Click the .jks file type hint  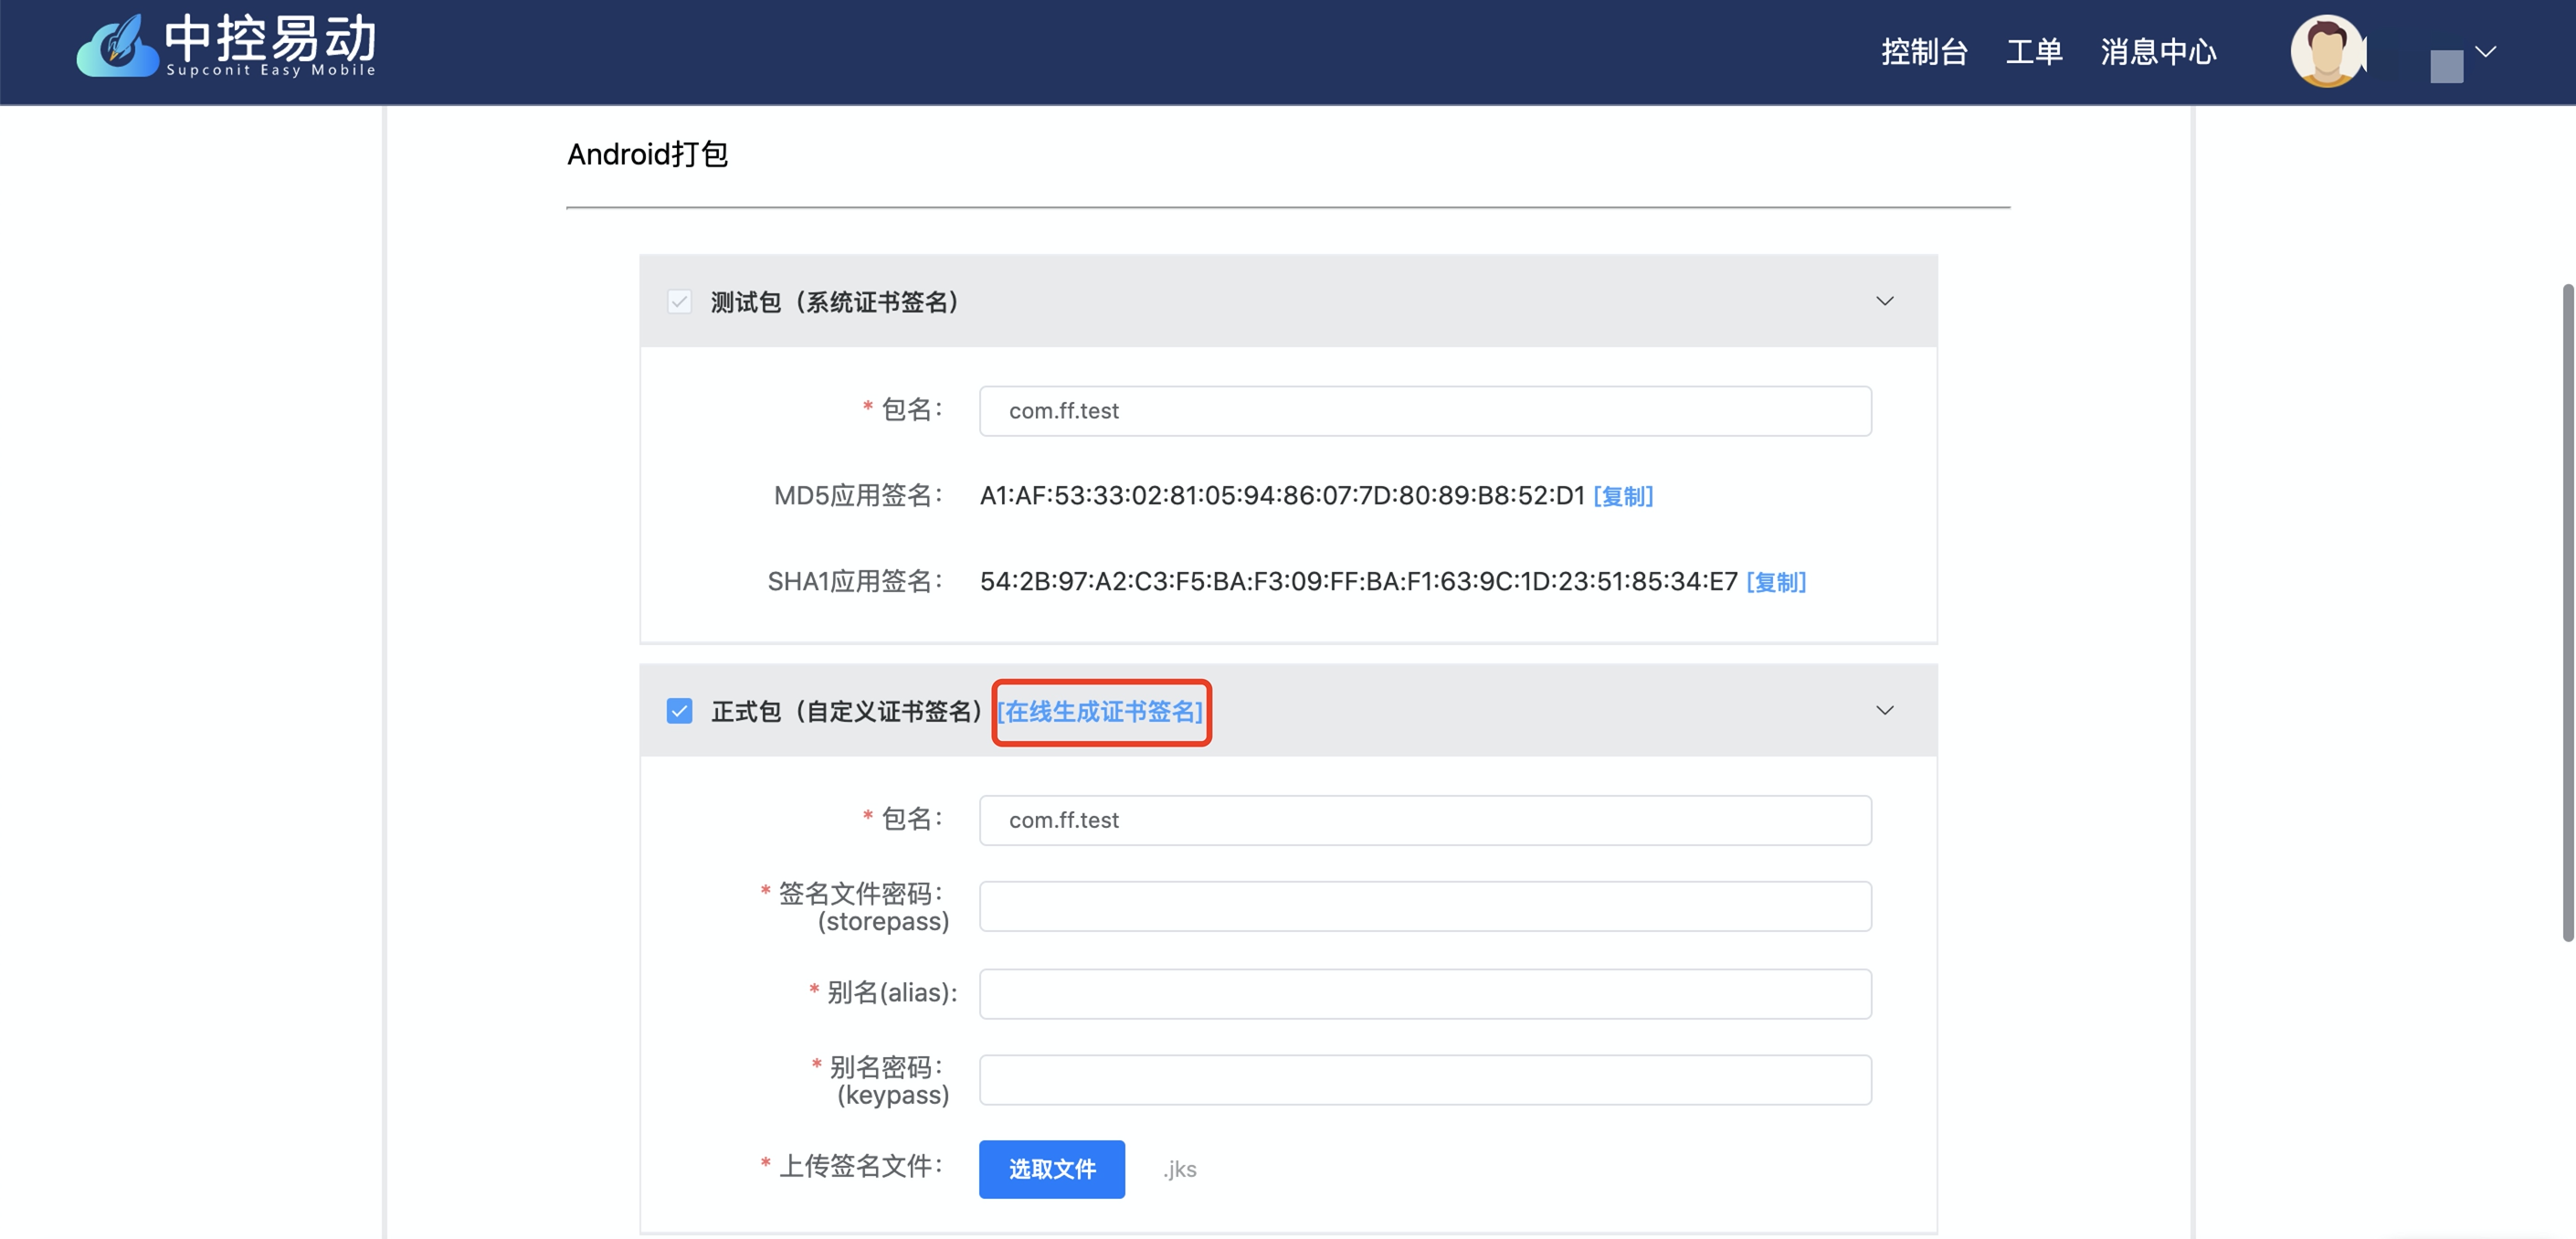(1180, 1169)
